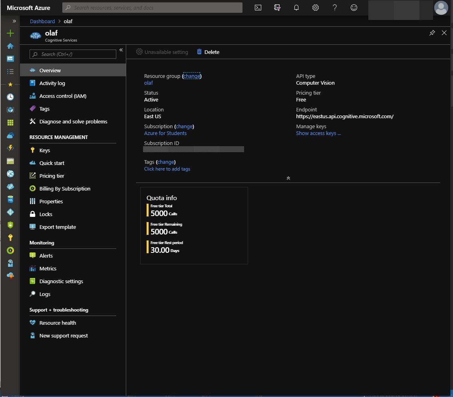Select Overview in the resource menu
This screenshot has height=397, width=453.
click(x=73, y=70)
